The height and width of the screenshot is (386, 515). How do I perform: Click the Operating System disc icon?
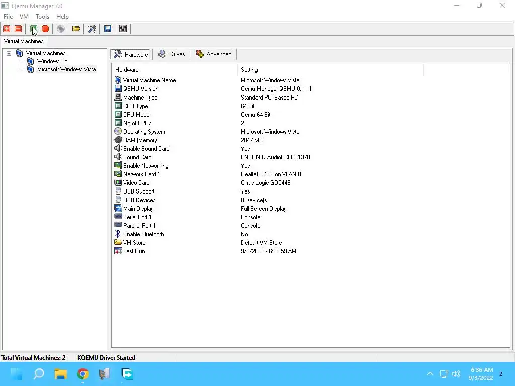118,131
